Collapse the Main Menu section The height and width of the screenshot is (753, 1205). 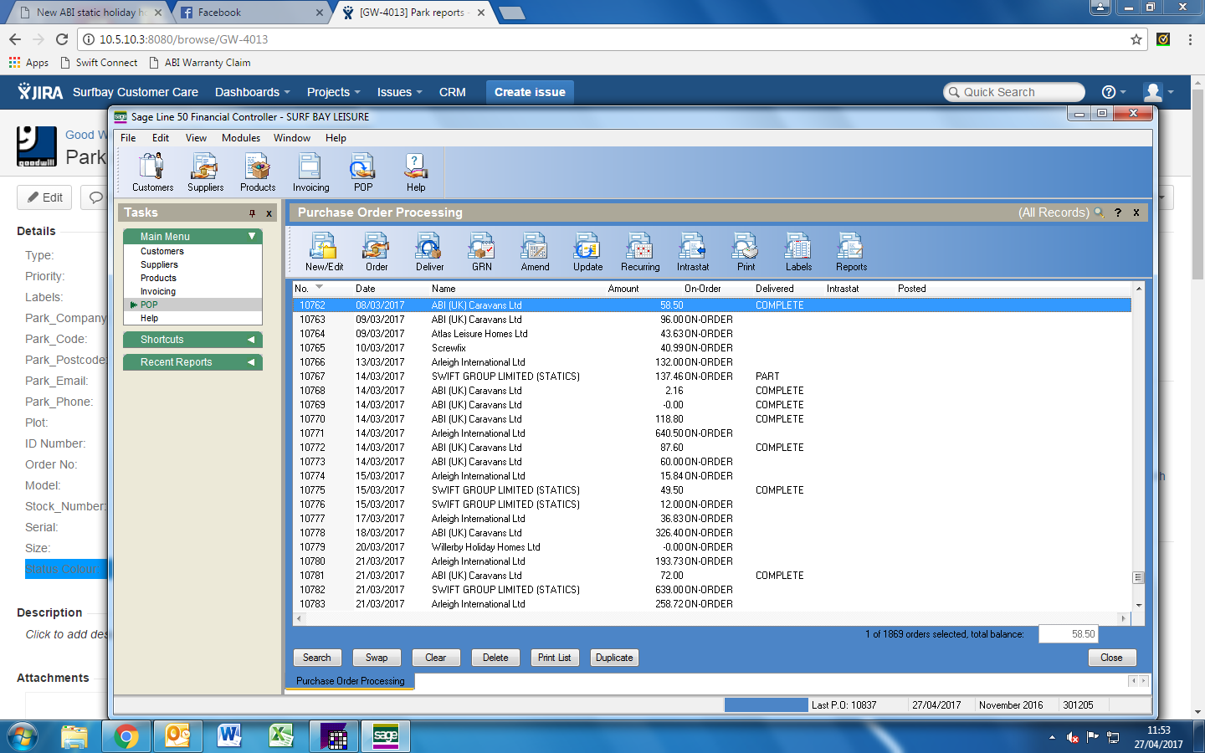pyautogui.click(x=252, y=237)
